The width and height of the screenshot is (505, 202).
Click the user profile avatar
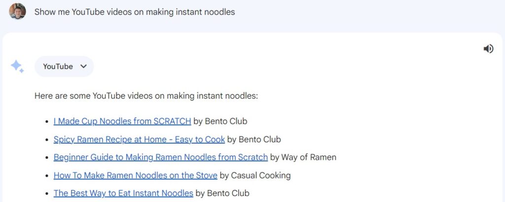click(17, 11)
